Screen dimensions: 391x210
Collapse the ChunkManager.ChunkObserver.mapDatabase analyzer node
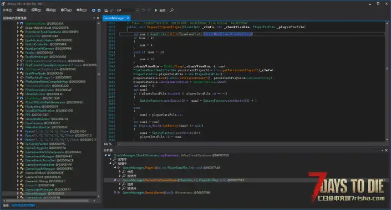click(x=105, y=155)
